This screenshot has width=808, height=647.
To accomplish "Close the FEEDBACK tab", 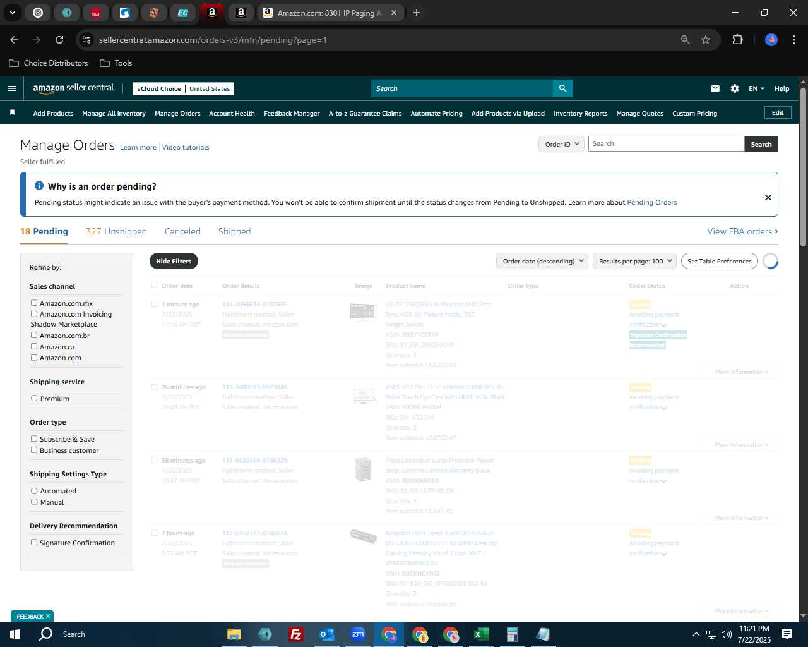I will [48, 616].
